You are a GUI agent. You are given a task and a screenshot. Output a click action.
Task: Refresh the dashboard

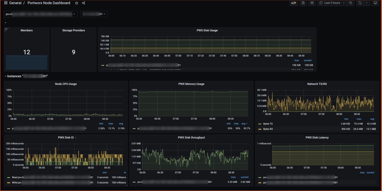[360, 3]
